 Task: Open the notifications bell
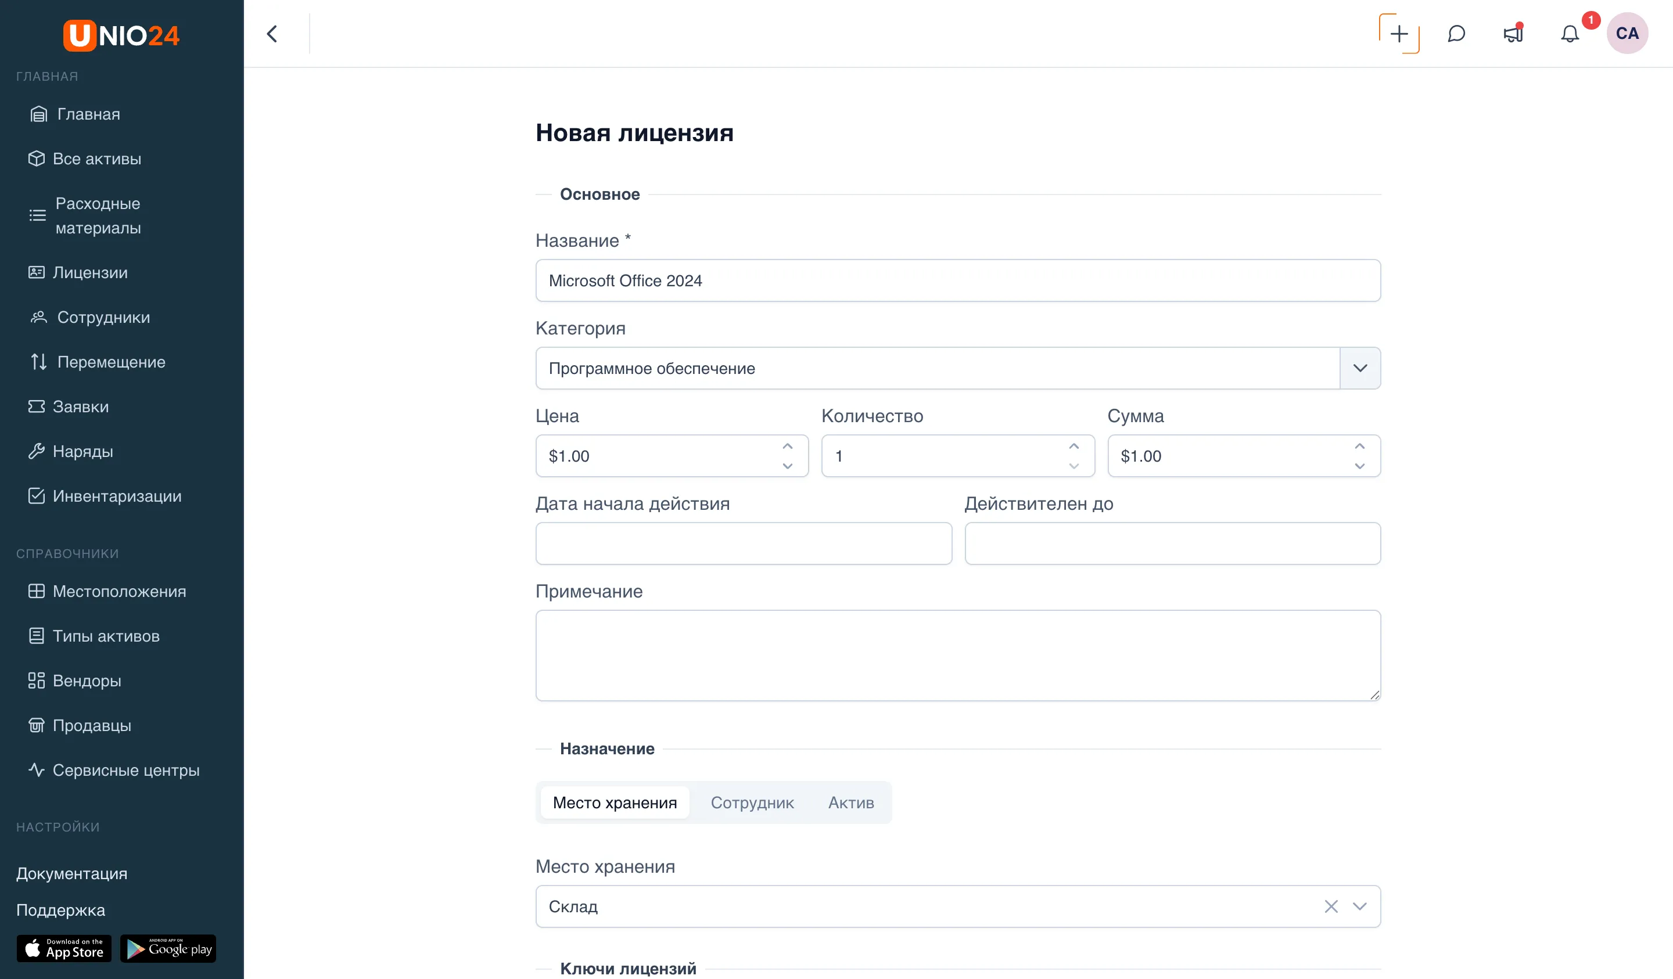[1570, 34]
